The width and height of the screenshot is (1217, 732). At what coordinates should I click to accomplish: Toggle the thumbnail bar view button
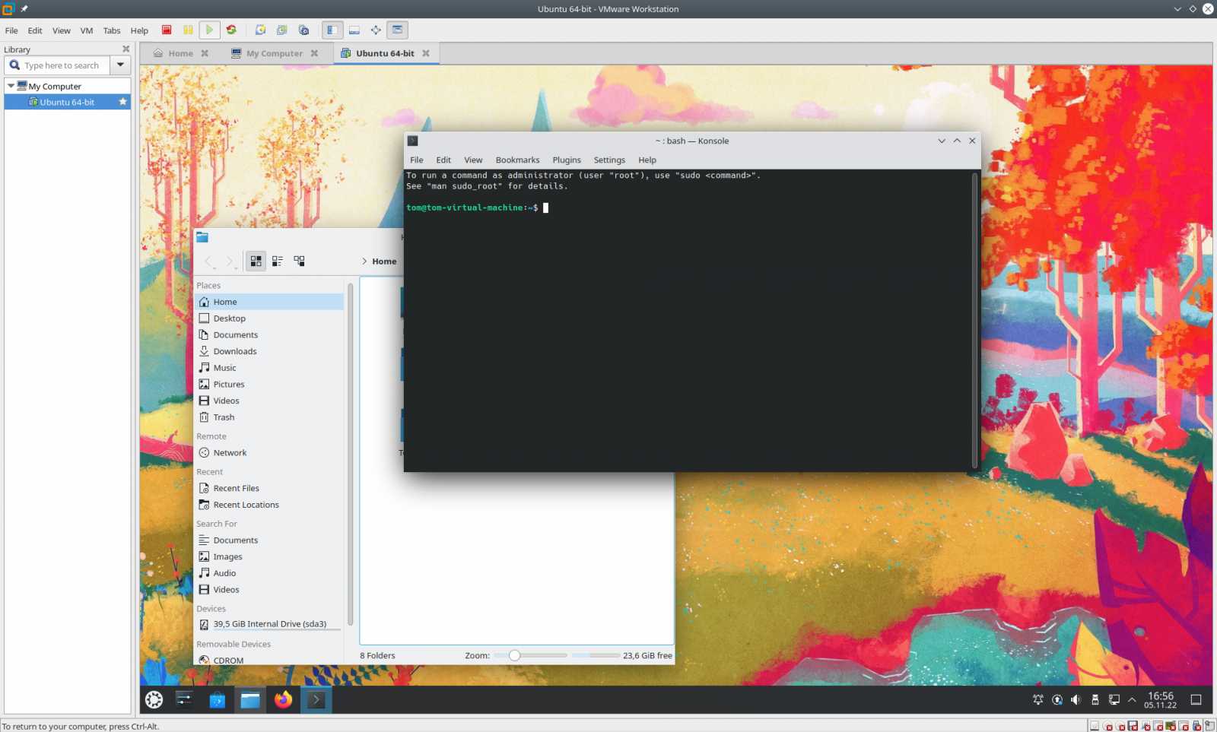pyautogui.click(x=354, y=30)
